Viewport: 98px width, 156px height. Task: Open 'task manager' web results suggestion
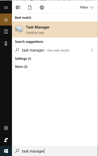click(55, 50)
